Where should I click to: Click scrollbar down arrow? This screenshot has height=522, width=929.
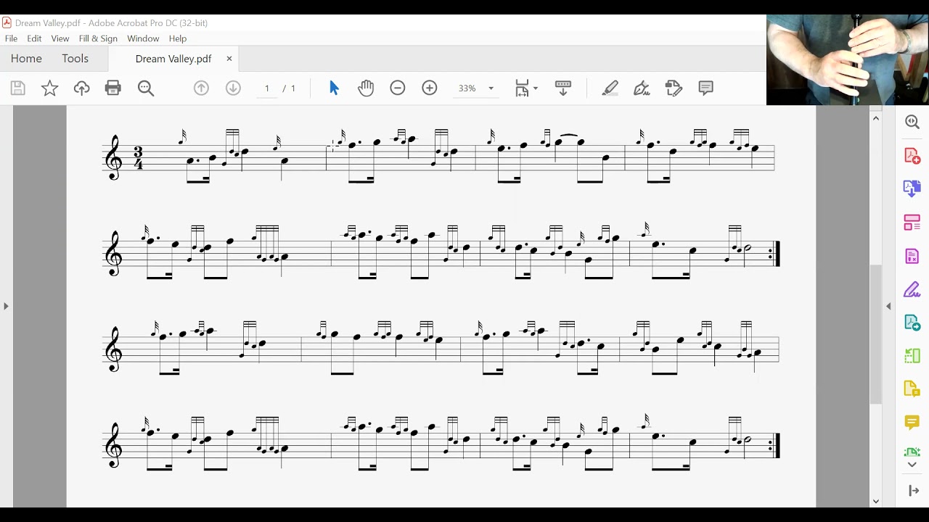(x=876, y=501)
